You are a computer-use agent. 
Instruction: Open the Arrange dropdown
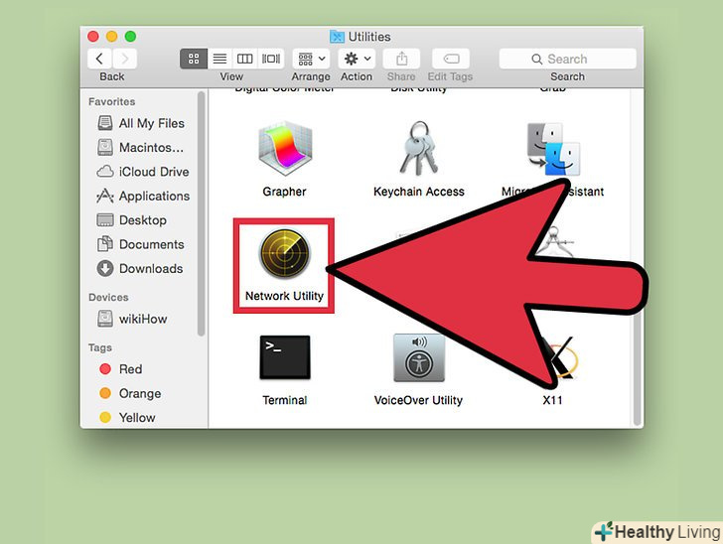311,59
